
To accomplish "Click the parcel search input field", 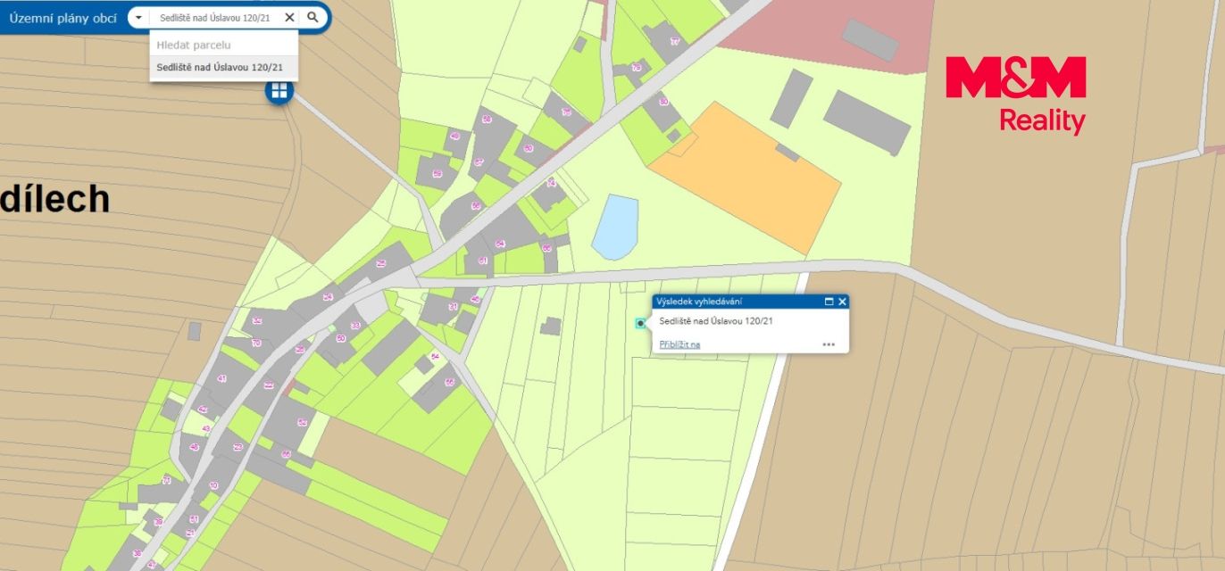I will (217, 17).
